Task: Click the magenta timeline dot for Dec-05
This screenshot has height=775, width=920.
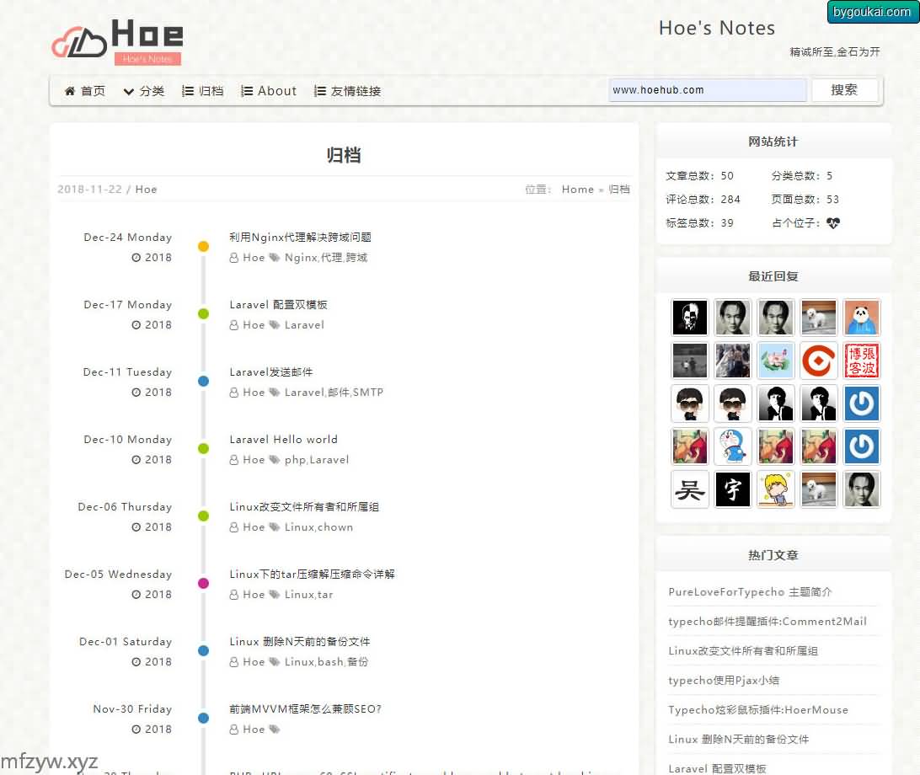Action: tap(203, 584)
